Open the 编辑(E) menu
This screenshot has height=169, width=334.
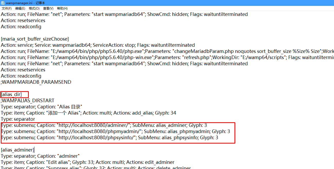(x=20, y=8)
